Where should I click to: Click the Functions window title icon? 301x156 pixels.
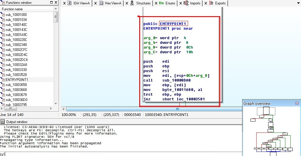(2, 2)
